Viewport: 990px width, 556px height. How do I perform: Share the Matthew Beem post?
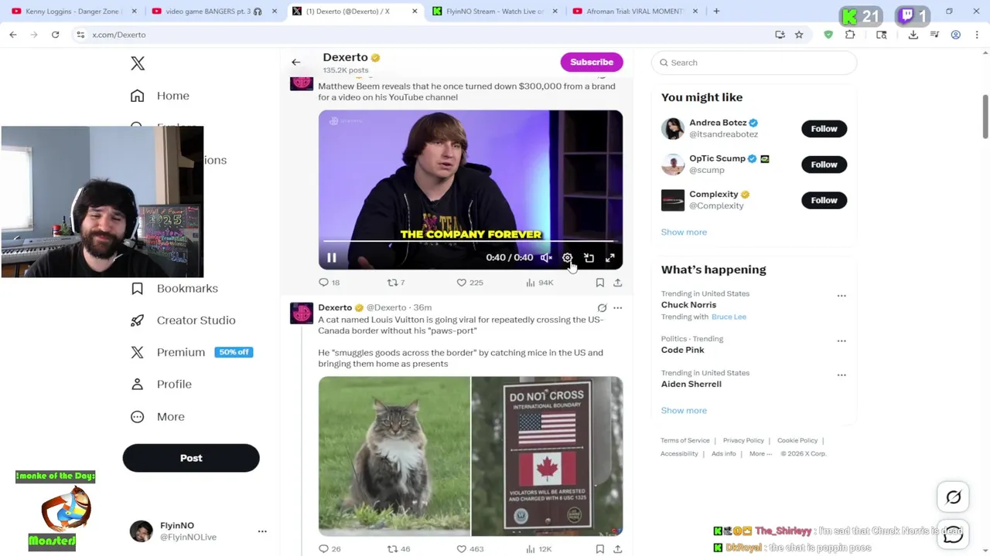click(617, 283)
